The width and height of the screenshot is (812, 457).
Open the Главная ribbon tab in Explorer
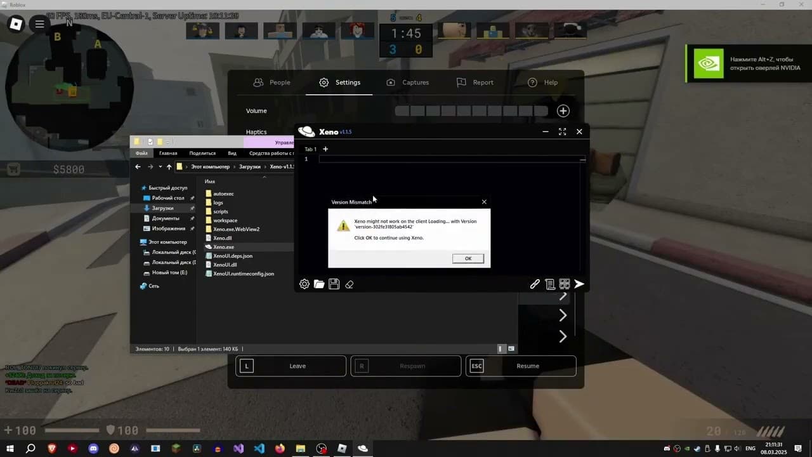[168, 153]
